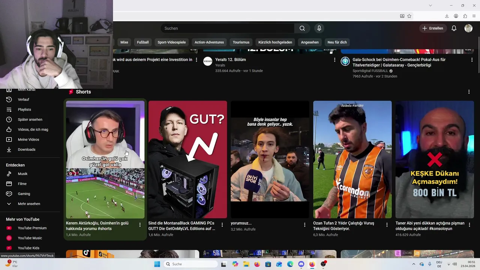Open the Windows Start menu

coord(157,264)
